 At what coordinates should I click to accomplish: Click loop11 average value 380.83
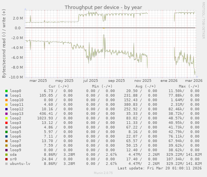tap(131, 105)
